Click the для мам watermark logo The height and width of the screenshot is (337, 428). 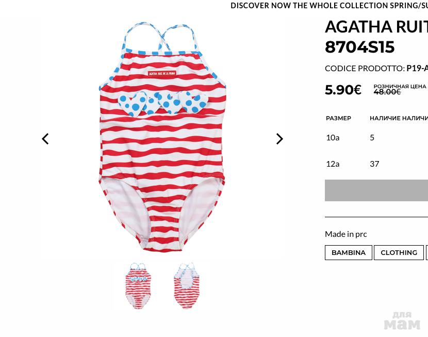coord(402,321)
